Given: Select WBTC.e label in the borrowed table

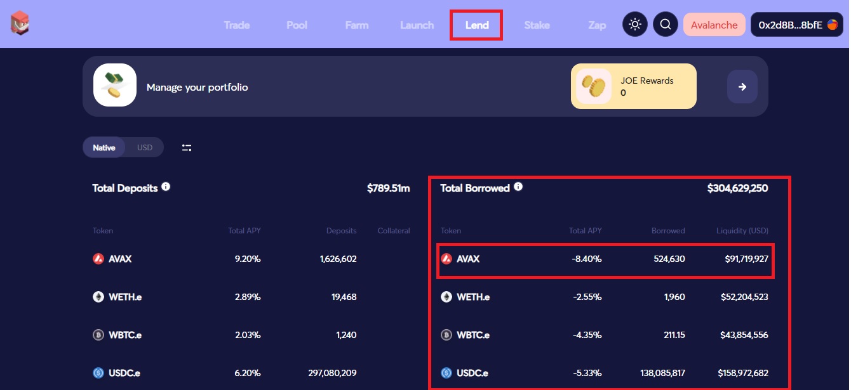Looking at the screenshot, I should [x=473, y=335].
